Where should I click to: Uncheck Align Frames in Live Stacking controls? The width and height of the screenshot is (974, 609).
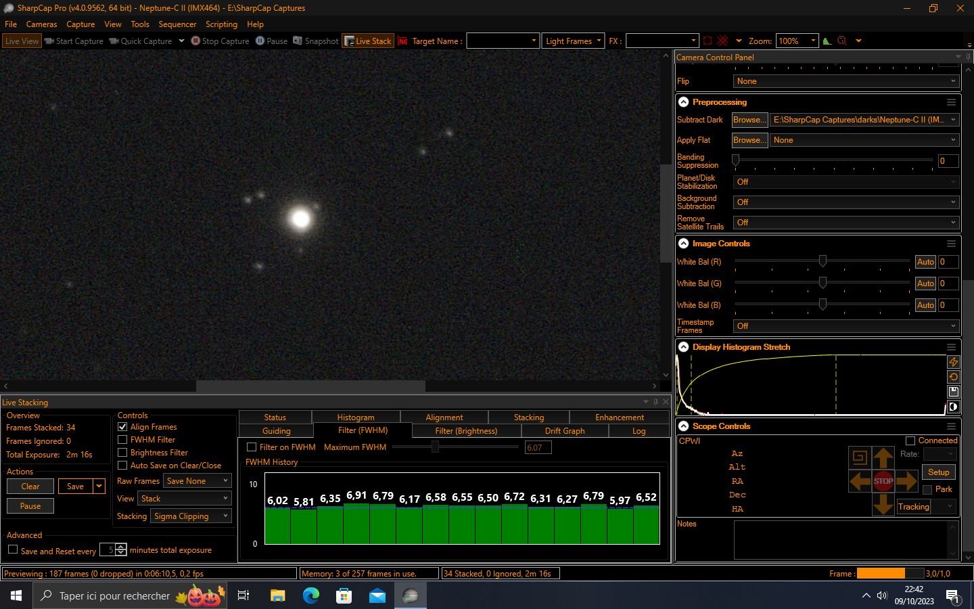(x=122, y=427)
